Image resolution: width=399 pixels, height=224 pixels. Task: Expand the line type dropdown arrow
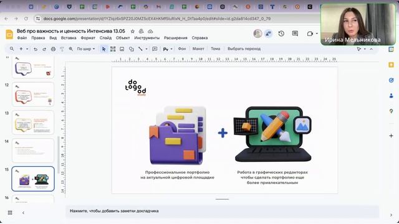tap(147, 49)
